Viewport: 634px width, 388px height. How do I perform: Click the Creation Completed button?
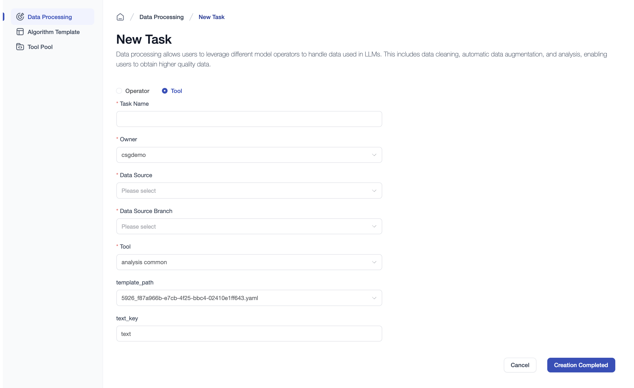(x=581, y=365)
